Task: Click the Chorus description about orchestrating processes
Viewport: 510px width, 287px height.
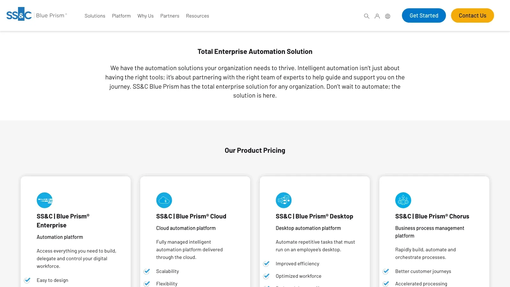Action: tap(426, 254)
